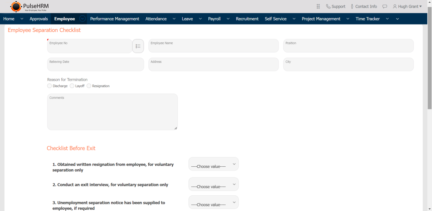Select the Discharge radio button
The width and height of the screenshot is (432, 211).
click(50, 86)
